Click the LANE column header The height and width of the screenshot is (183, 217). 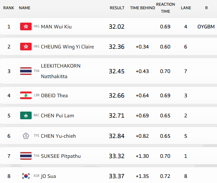[x=186, y=8]
